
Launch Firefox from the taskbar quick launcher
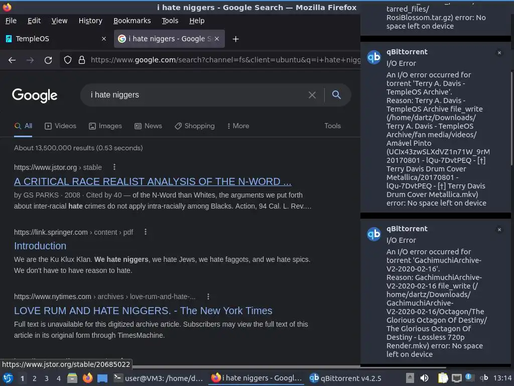87,378
